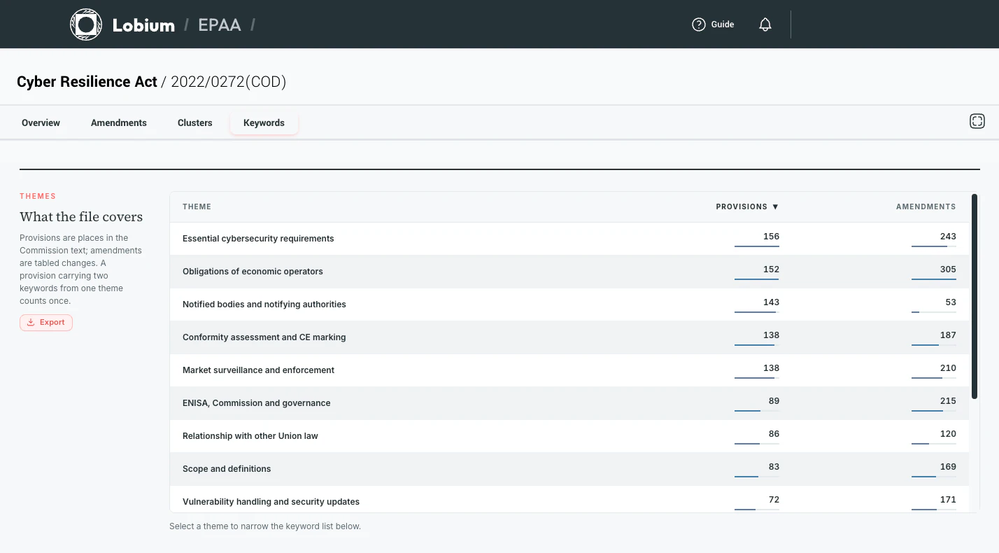Select ENISA, Commission and governance theme

pos(569,403)
